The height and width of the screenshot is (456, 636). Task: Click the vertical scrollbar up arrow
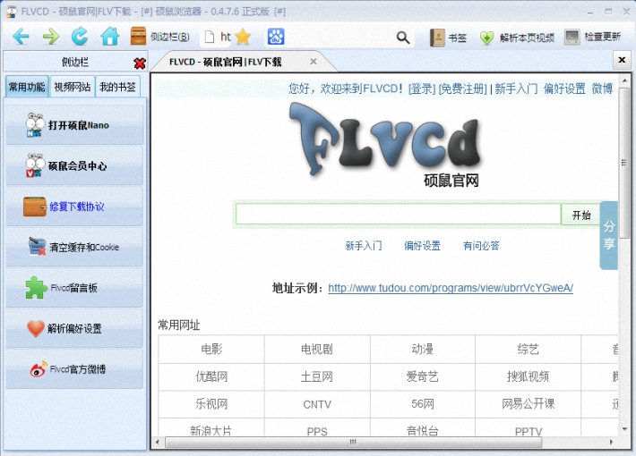[x=624, y=80]
